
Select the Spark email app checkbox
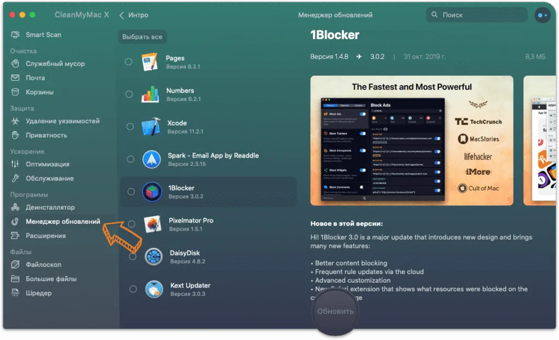coord(130,159)
